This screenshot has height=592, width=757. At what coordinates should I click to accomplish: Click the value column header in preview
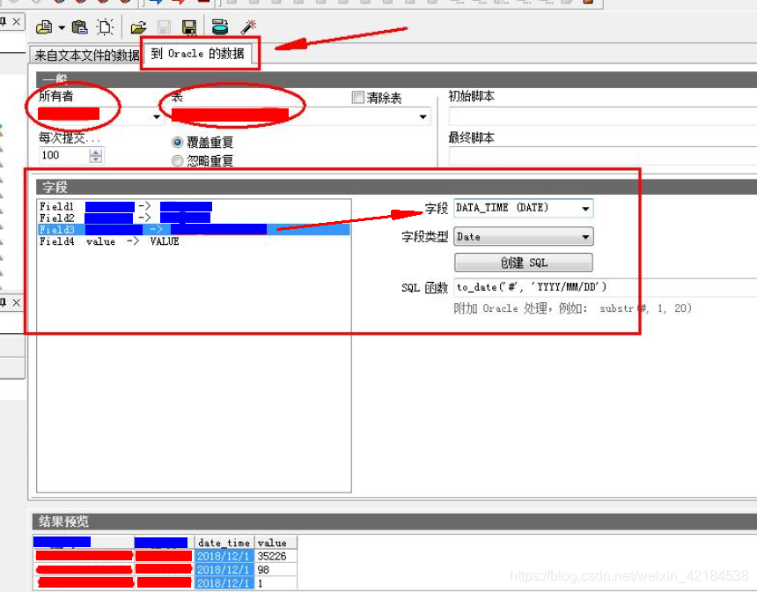276,544
